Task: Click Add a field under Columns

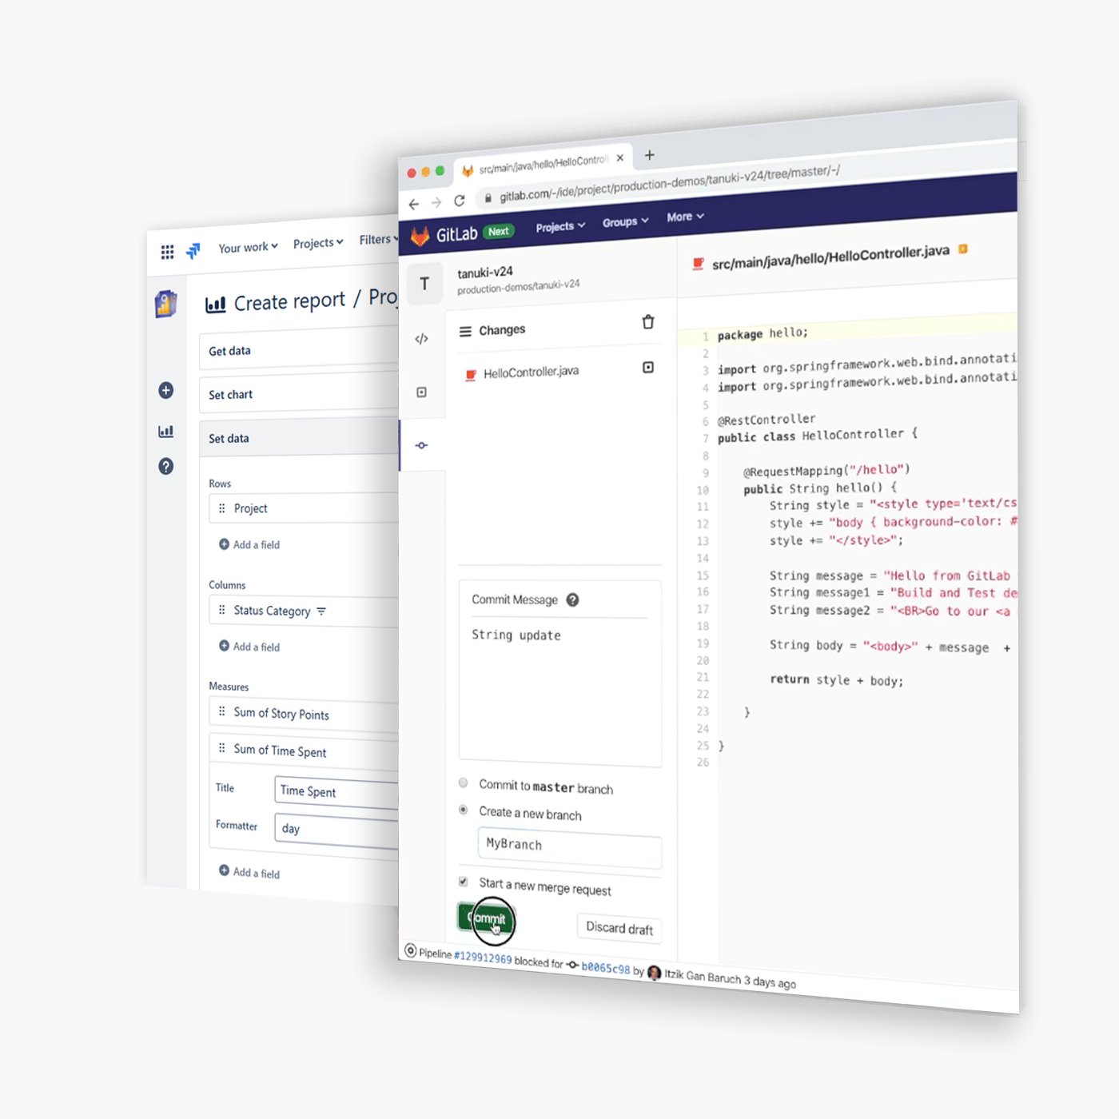Action: click(249, 647)
